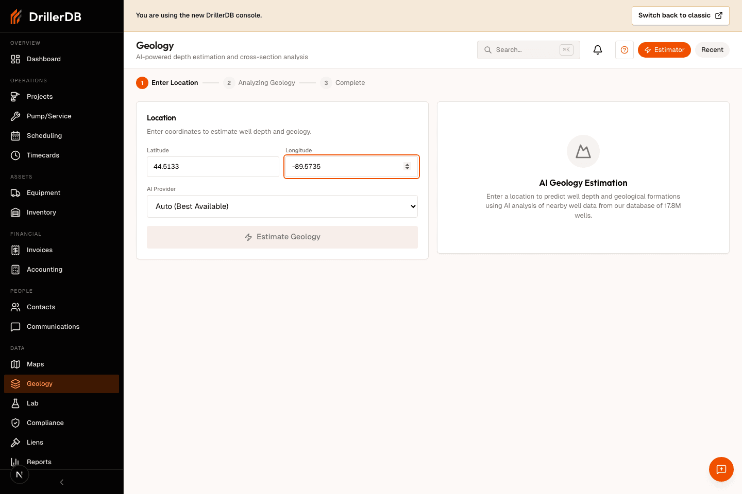742x494 pixels.
Task: Click Estimate Geology button
Action: tap(282, 237)
